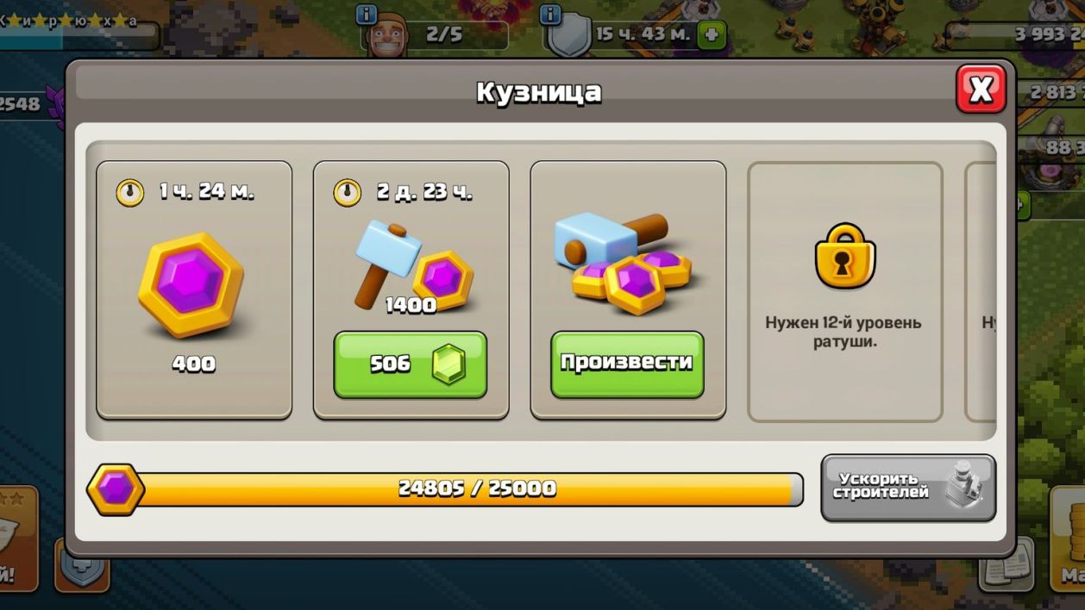Click the 506 gems speed-up button
Screen dimensions: 1085x610
pyautogui.click(x=411, y=364)
